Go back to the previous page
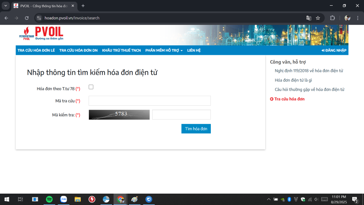 [x=6, y=18]
